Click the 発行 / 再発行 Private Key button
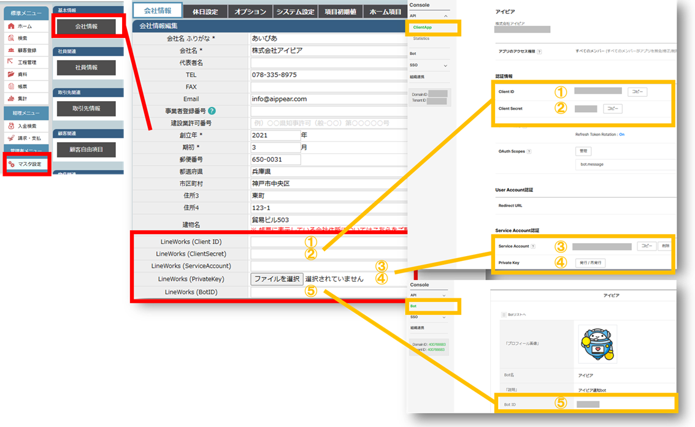695x427 pixels. point(591,262)
